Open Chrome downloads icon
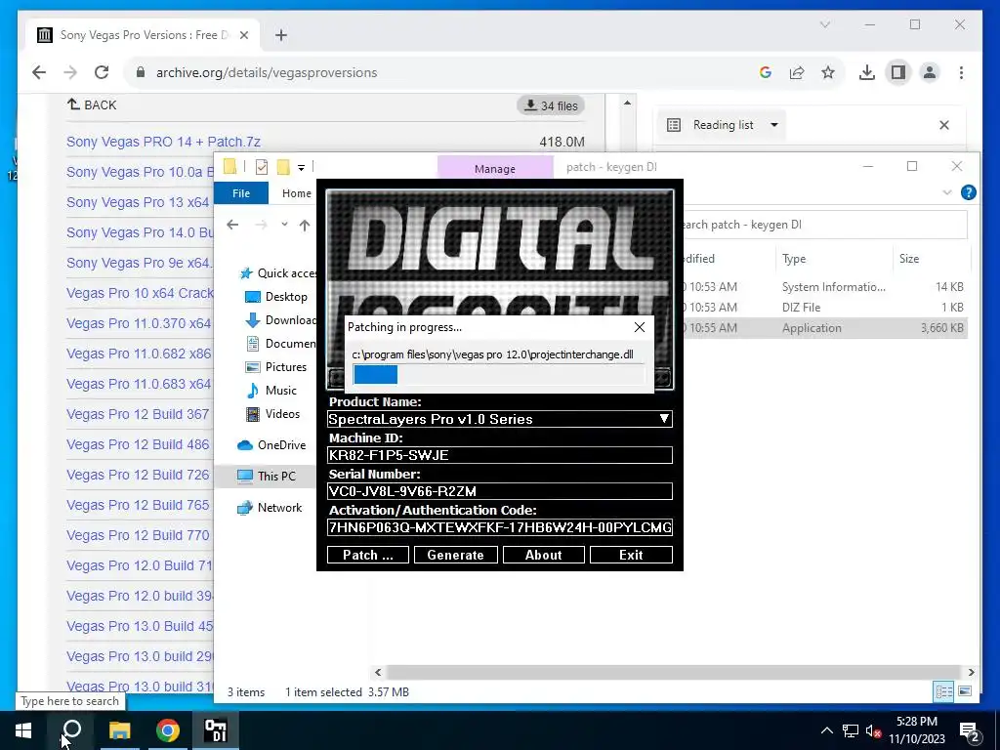This screenshot has width=1000, height=750. coord(867,72)
